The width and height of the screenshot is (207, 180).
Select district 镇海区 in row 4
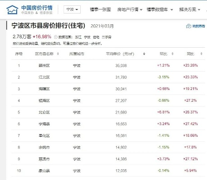tap(44, 101)
